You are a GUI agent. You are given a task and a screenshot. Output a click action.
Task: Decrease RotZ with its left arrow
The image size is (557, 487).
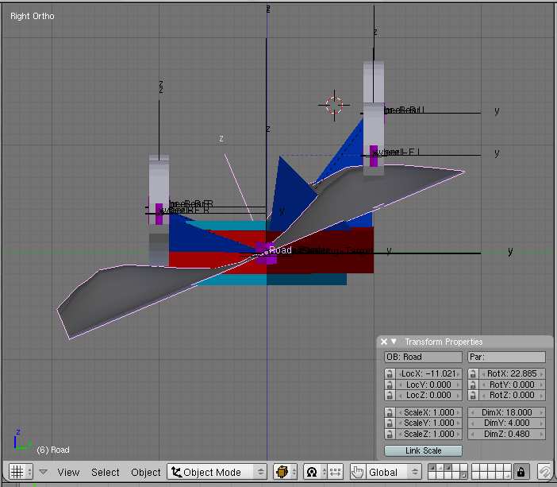pos(483,395)
